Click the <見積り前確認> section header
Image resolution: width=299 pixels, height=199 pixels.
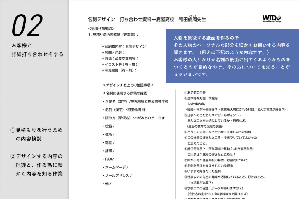(101, 29)
